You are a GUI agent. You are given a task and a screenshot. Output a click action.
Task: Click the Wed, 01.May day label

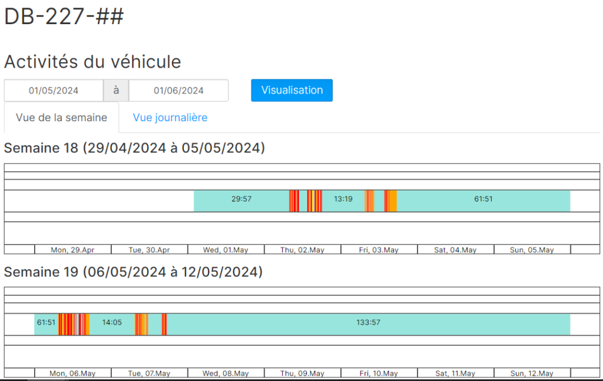pos(226,250)
